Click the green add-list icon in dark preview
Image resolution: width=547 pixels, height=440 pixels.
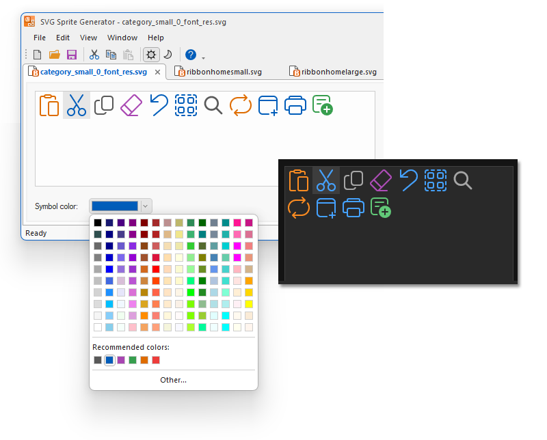point(380,207)
